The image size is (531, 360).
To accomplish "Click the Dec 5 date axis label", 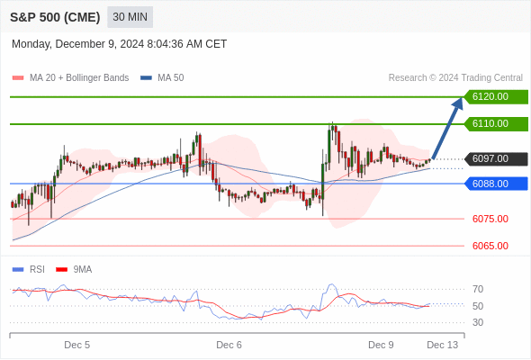I will [x=76, y=345].
